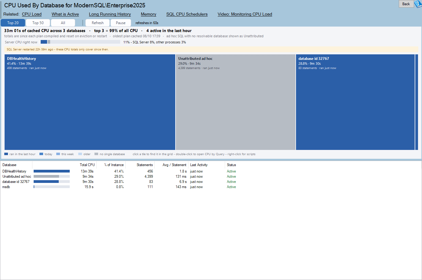Switch to the Top 50 tab

click(x=38, y=23)
